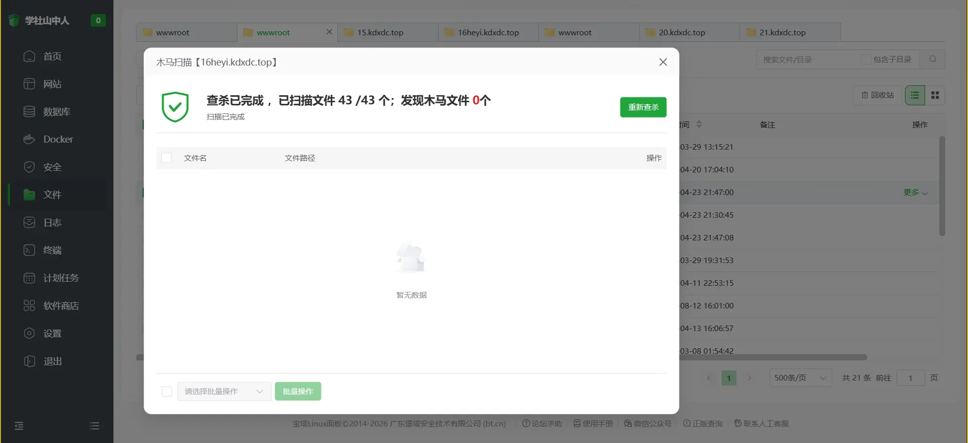This screenshot has width=968, height=443.
Task: Go to next page arrow
Action: pos(750,378)
